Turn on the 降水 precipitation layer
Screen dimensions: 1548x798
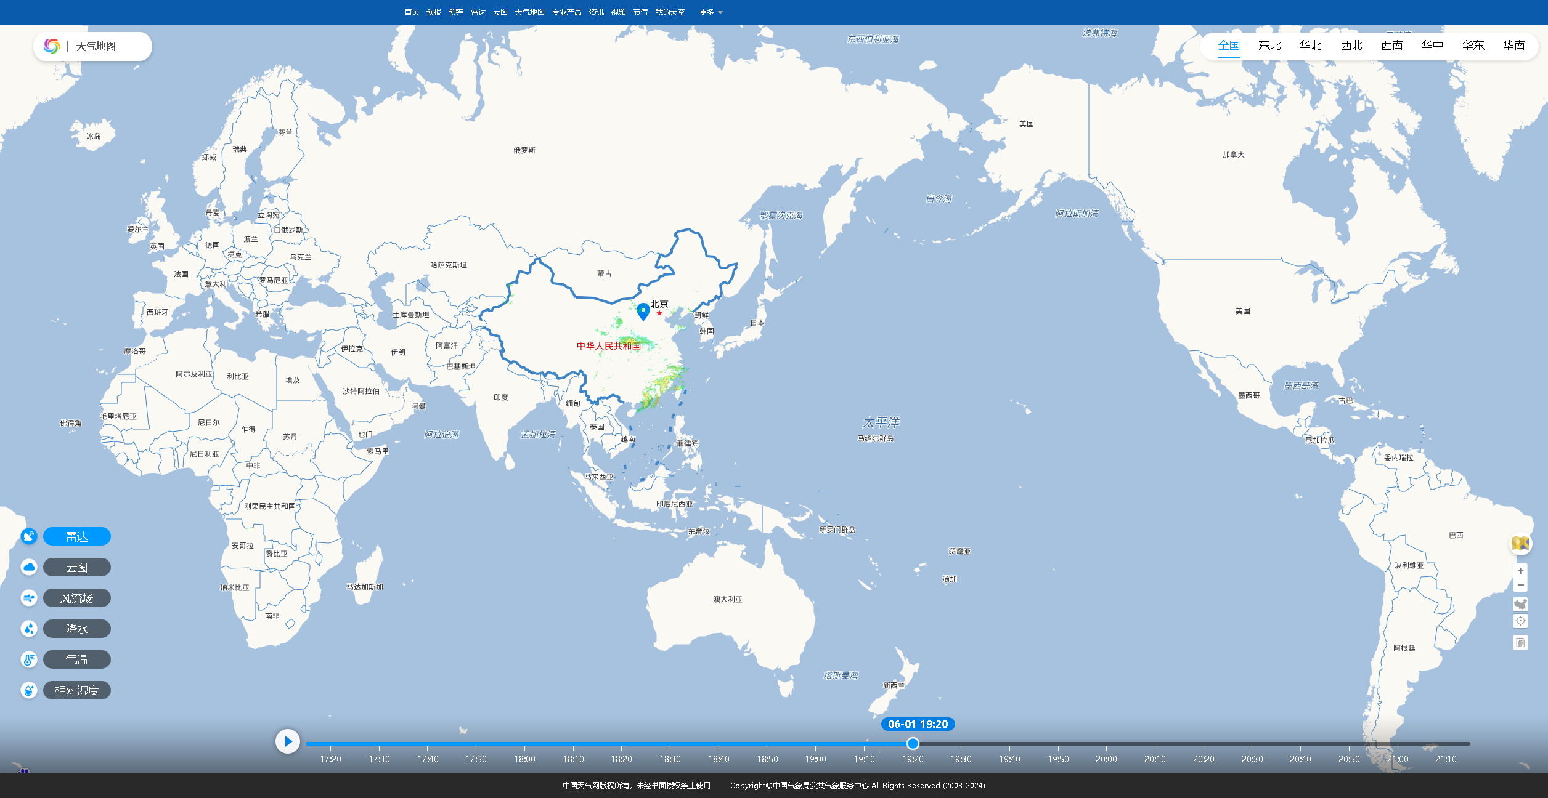[x=77, y=629]
